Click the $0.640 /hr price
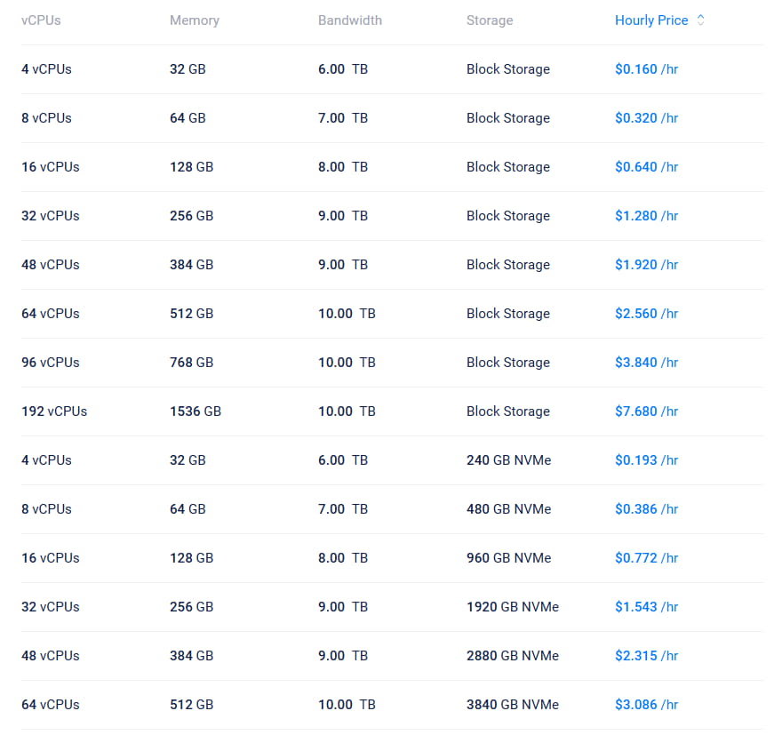The width and height of the screenshot is (774, 735). 646,167
